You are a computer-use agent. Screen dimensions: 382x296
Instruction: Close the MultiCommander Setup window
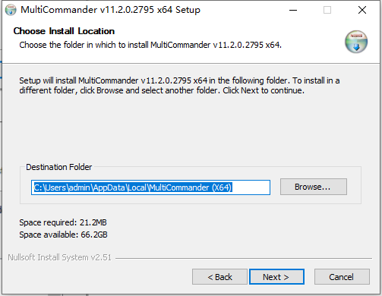(x=362, y=10)
